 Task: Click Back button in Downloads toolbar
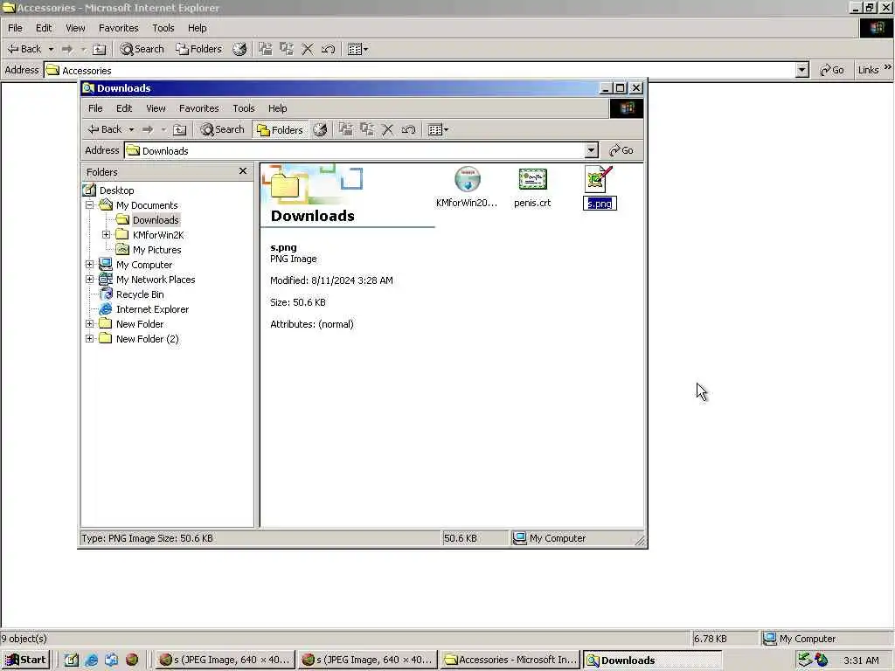[105, 129]
